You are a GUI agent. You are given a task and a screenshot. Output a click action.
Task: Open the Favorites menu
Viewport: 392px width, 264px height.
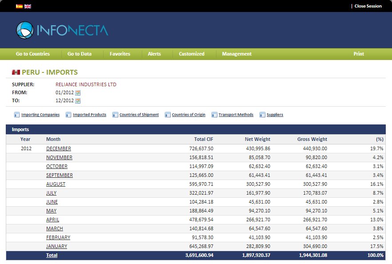pyautogui.click(x=120, y=54)
